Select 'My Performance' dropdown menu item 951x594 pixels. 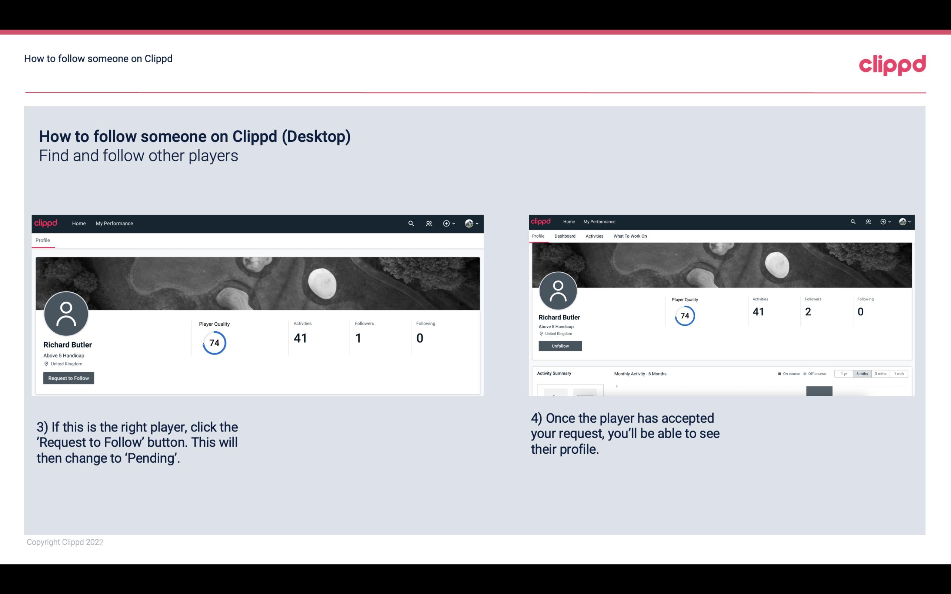(x=114, y=223)
